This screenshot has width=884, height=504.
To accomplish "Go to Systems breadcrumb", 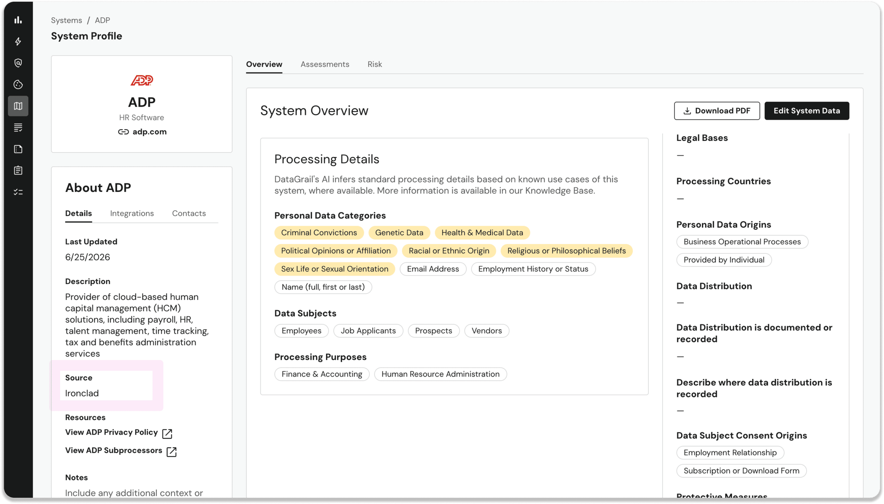I will (x=67, y=20).
